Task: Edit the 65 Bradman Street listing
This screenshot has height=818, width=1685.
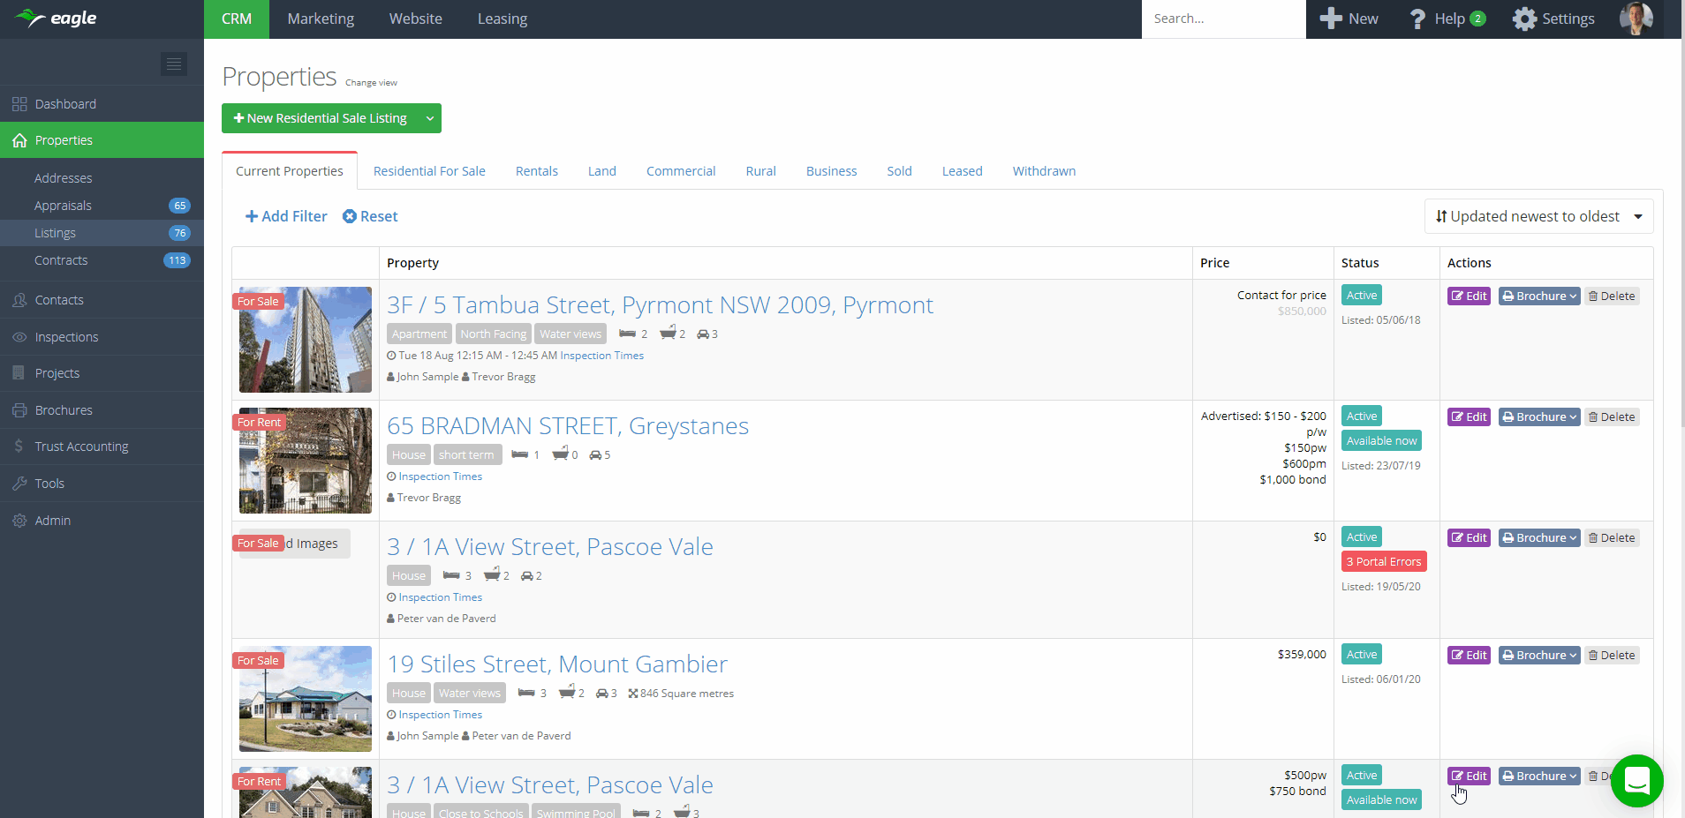Action: coord(1469,417)
